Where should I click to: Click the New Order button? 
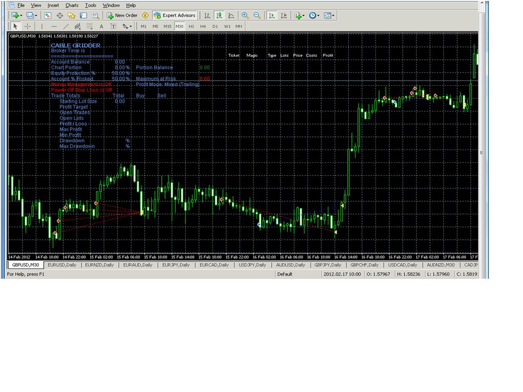coord(122,15)
